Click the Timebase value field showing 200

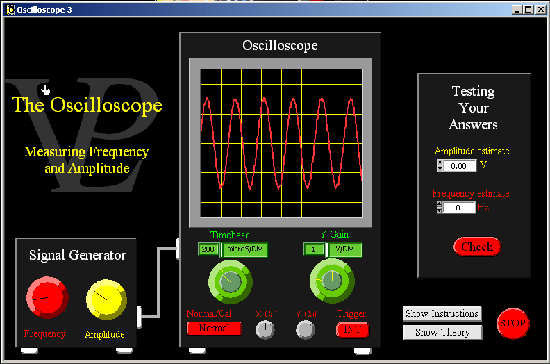208,250
